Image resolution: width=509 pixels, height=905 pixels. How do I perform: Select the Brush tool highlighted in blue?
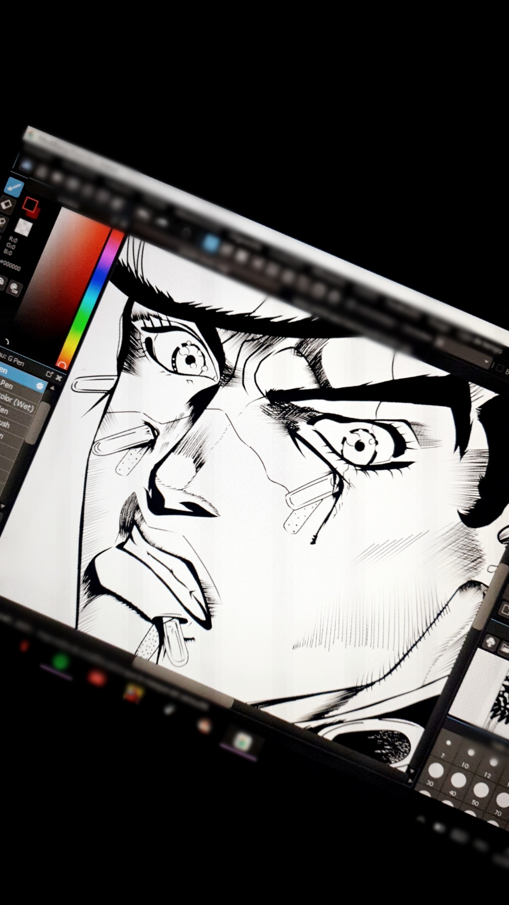pos(14,186)
